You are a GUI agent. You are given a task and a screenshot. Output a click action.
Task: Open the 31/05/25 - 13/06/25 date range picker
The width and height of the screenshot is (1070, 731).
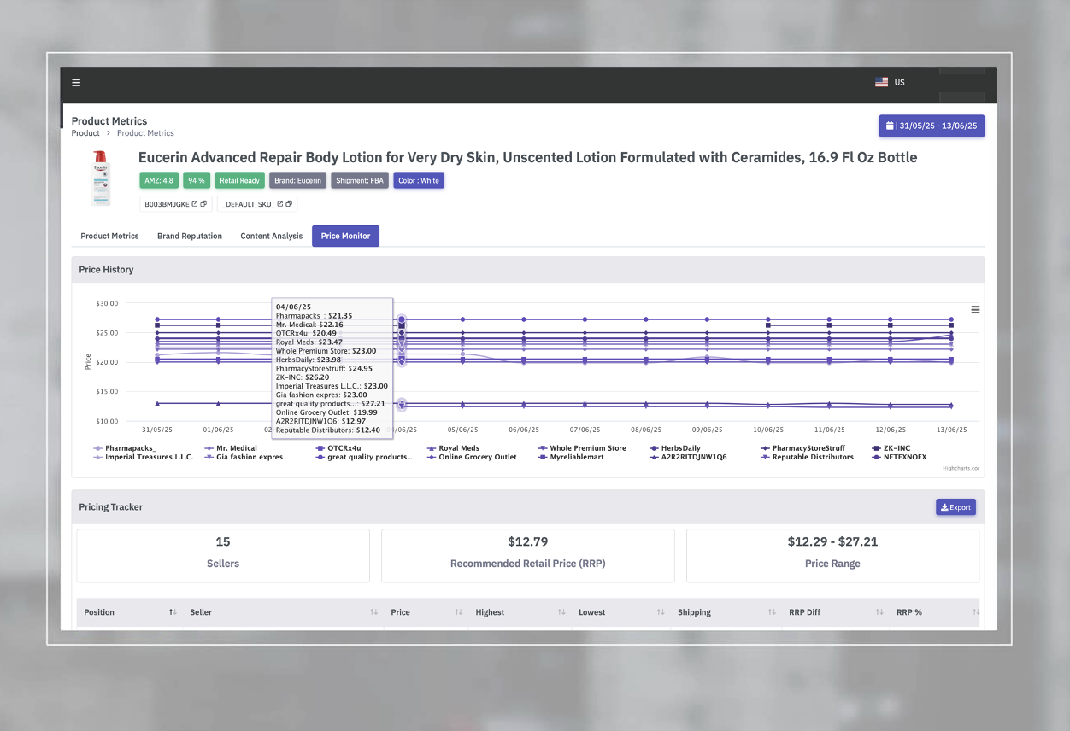pyautogui.click(x=932, y=126)
